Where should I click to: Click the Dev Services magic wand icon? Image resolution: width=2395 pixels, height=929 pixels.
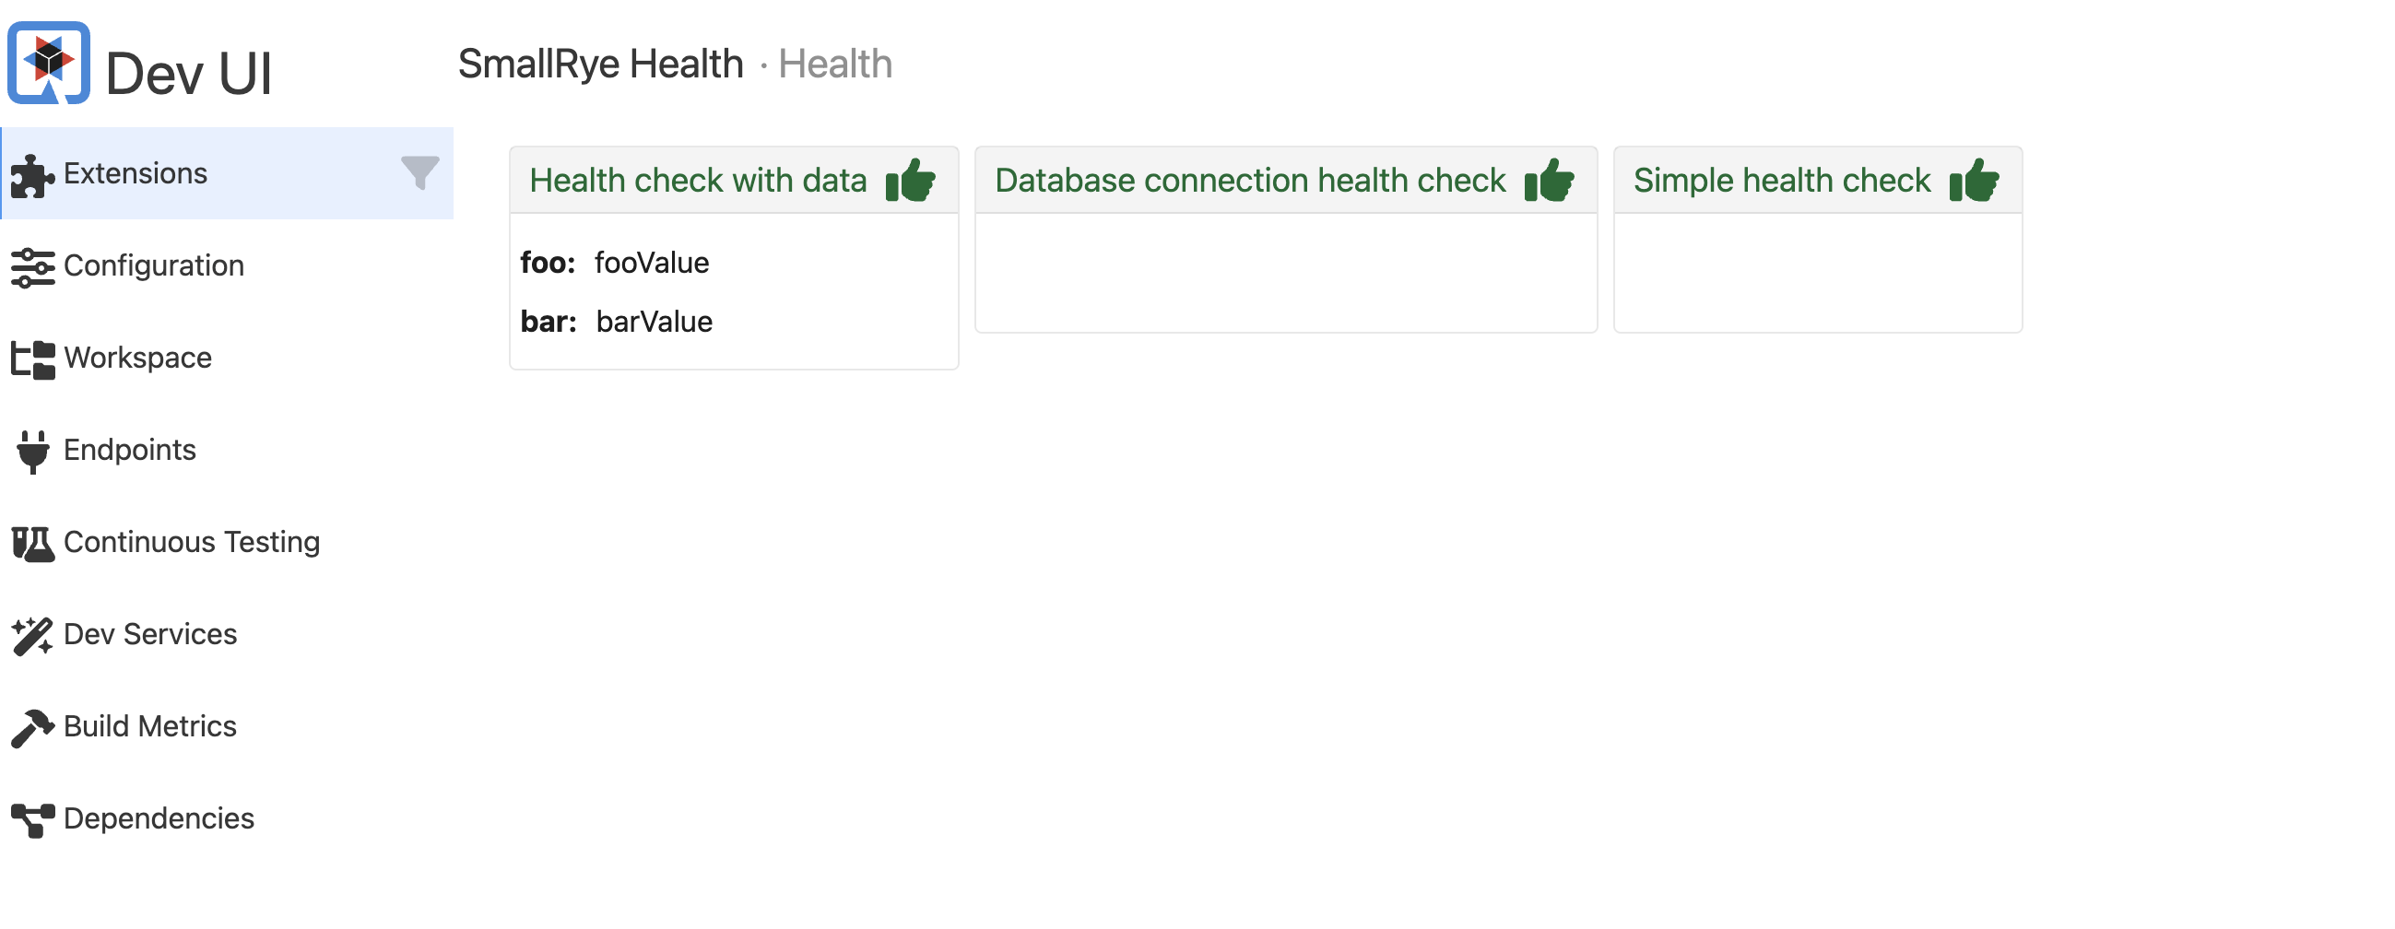pyautogui.click(x=32, y=635)
